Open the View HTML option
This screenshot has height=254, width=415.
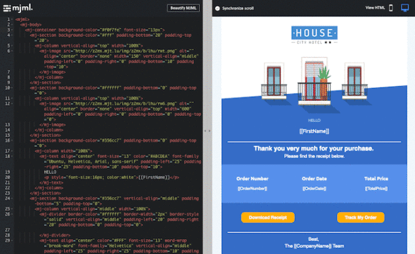(x=375, y=8)
